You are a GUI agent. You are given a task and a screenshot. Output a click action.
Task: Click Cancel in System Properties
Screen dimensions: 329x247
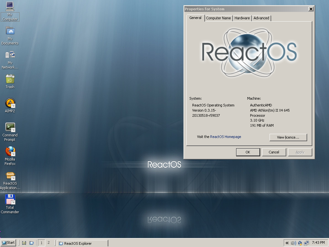(x=274, y=152)
